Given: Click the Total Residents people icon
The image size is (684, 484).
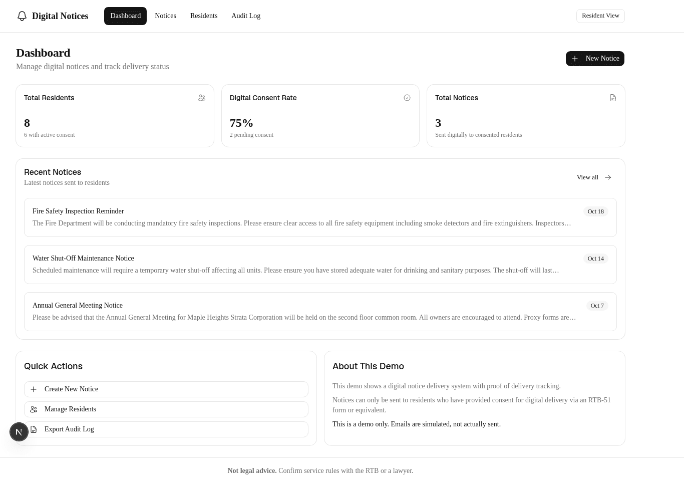Looking at the screenshot, I should [202, 98].
